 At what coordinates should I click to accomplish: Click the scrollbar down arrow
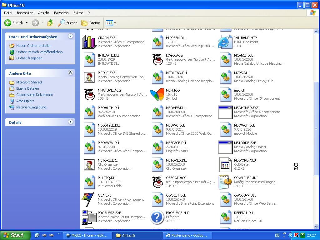[x=316, y=227]
